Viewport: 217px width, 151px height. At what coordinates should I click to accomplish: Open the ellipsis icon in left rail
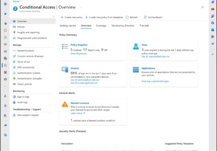tap(5, 86)
